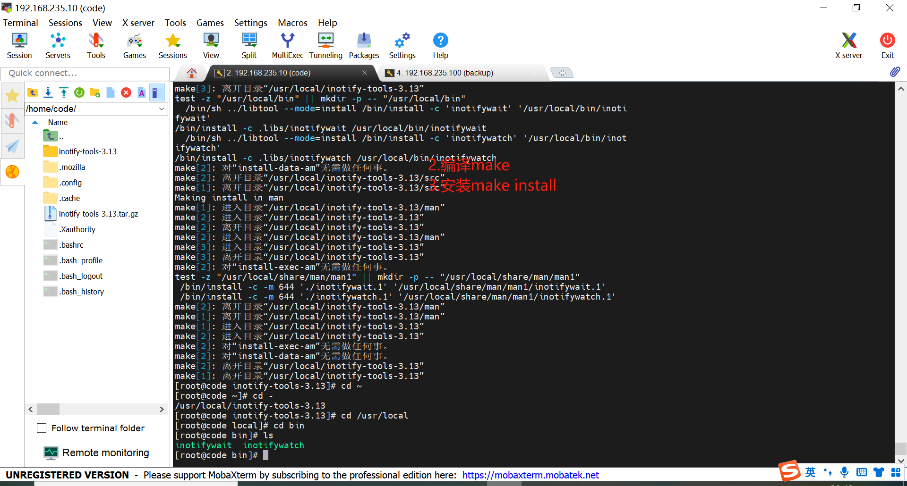907x486 pixels.
Task: Click the ASCII transfer mode icon
Action: (x=142, y=92)
